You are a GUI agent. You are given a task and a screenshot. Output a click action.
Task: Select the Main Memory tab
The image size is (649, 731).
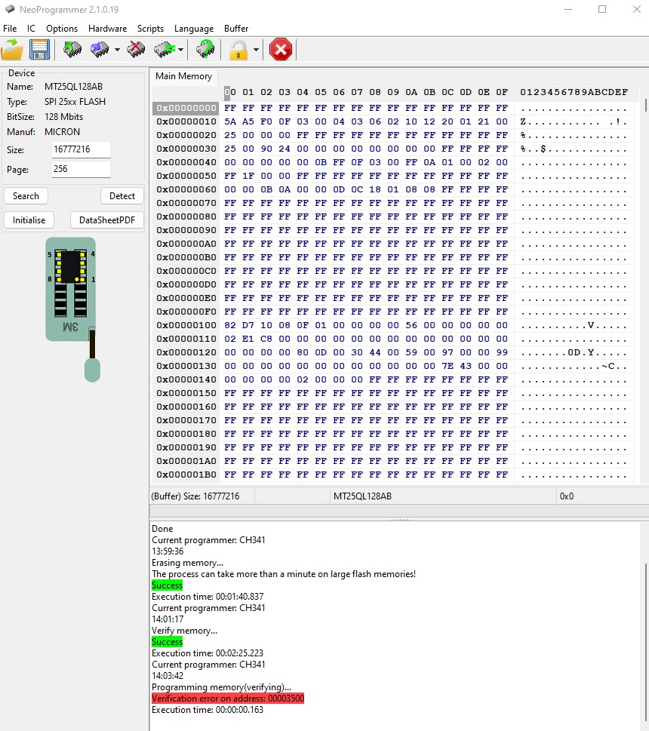pyautogui.click(x=184, y=76)
